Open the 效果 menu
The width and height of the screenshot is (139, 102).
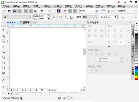(58, 6)
